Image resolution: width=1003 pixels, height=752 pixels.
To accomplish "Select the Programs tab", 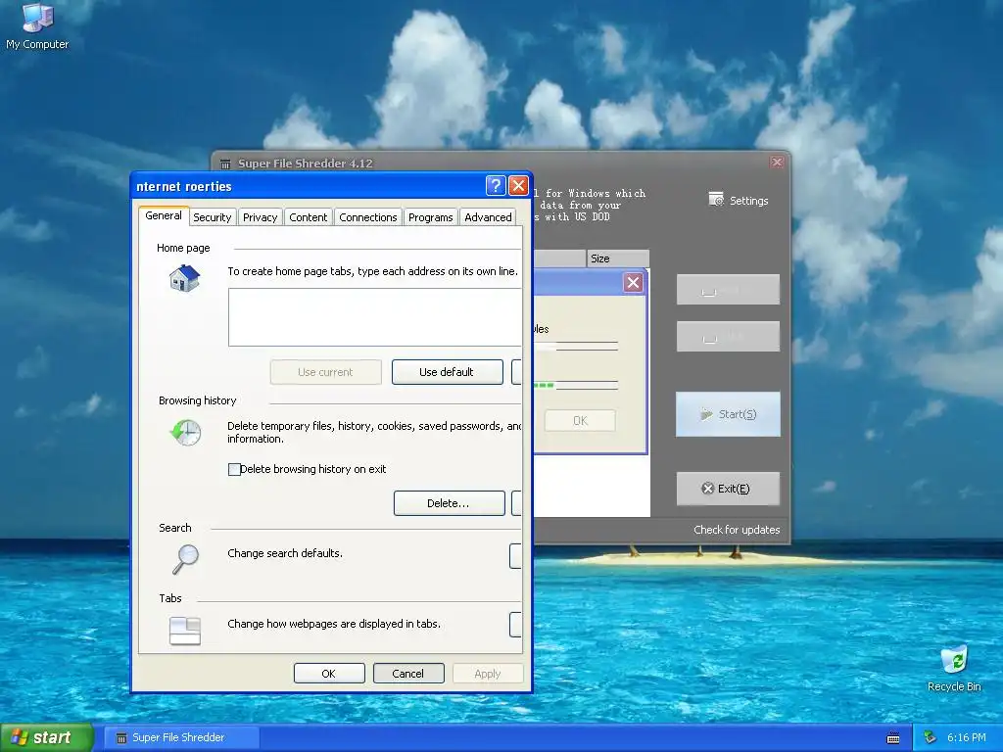I will [x=431, y=217].
